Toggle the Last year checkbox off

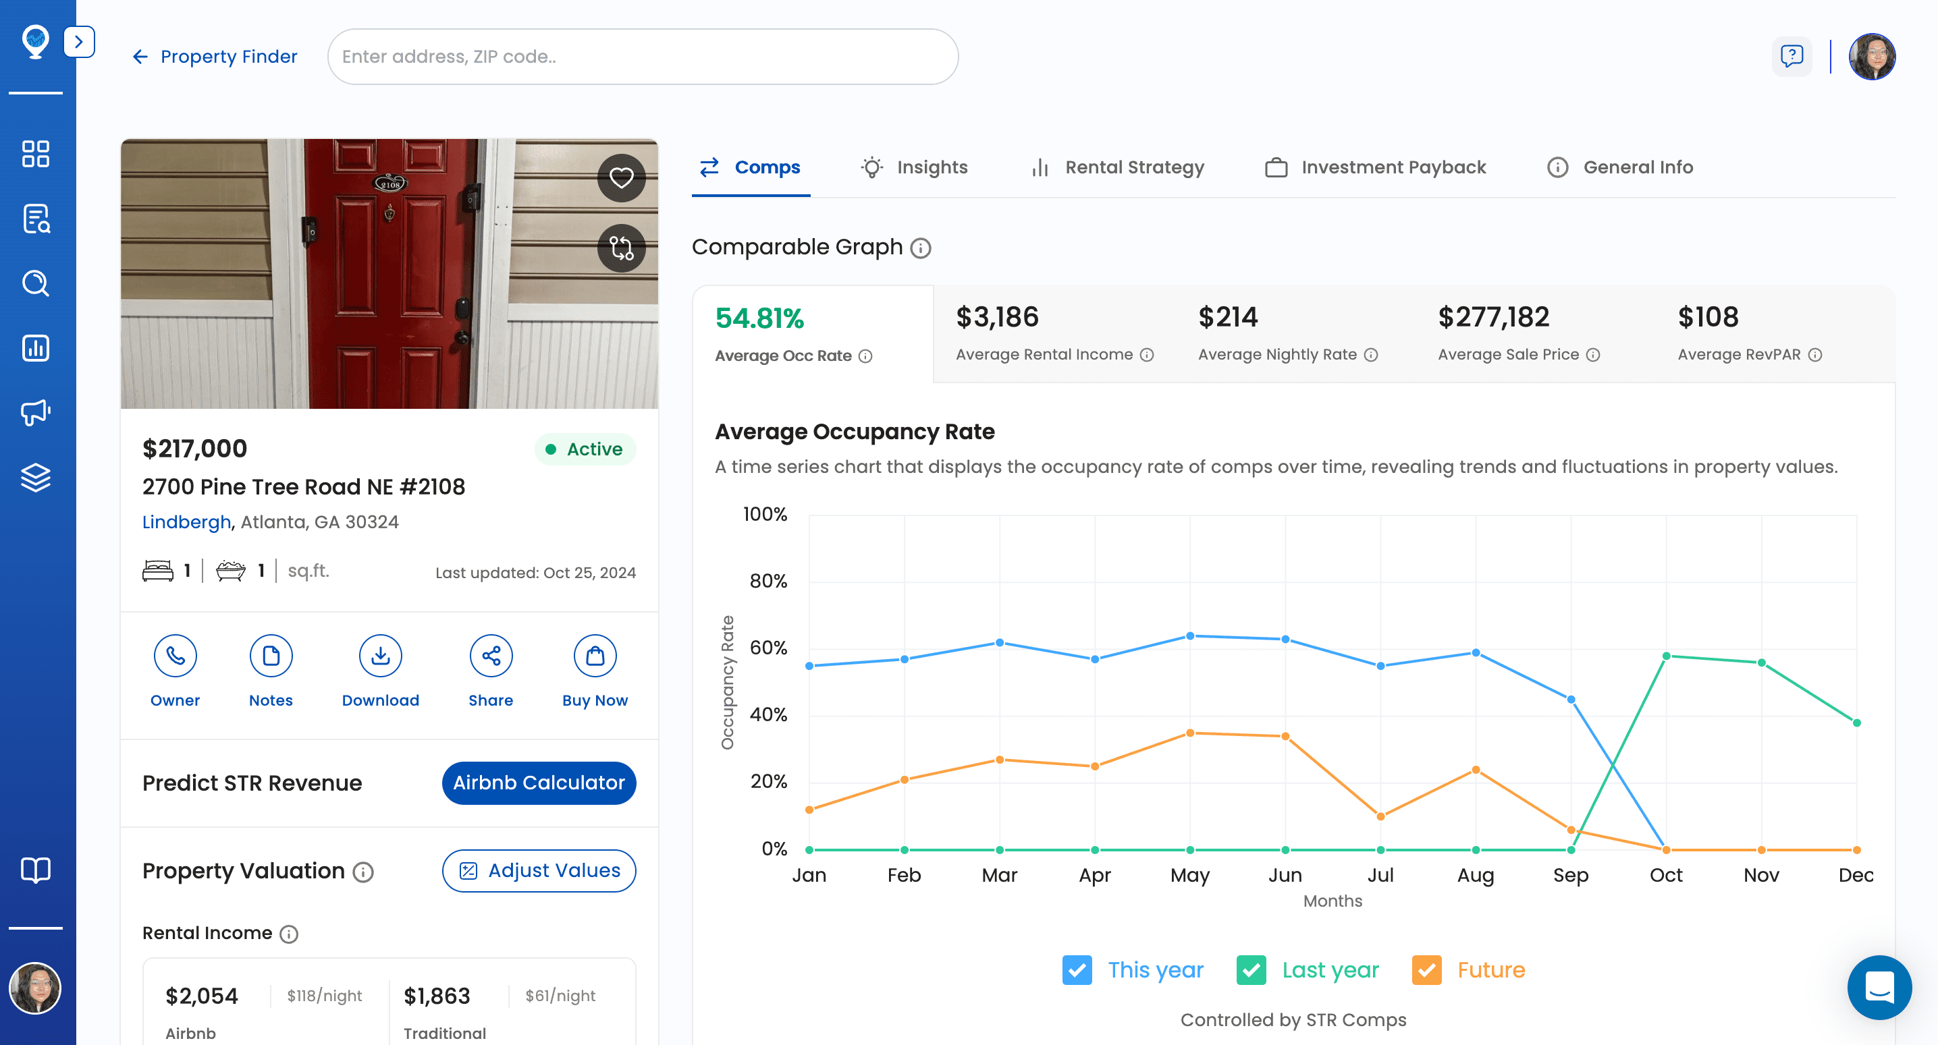[x=1251, y=970]
